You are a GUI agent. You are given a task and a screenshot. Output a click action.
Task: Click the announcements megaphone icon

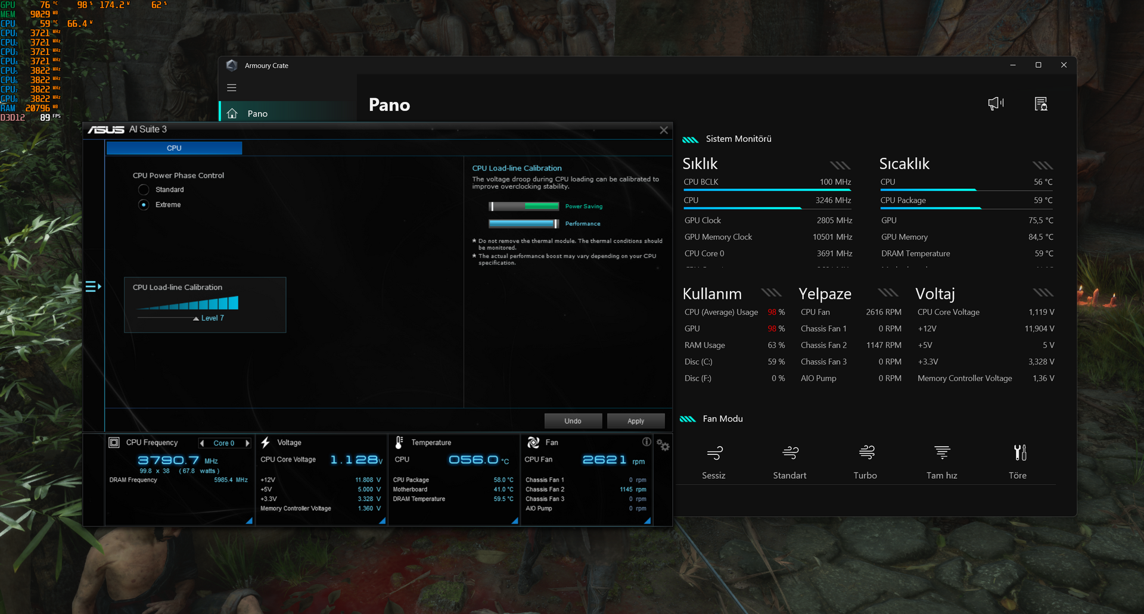[x=996, y=104]
